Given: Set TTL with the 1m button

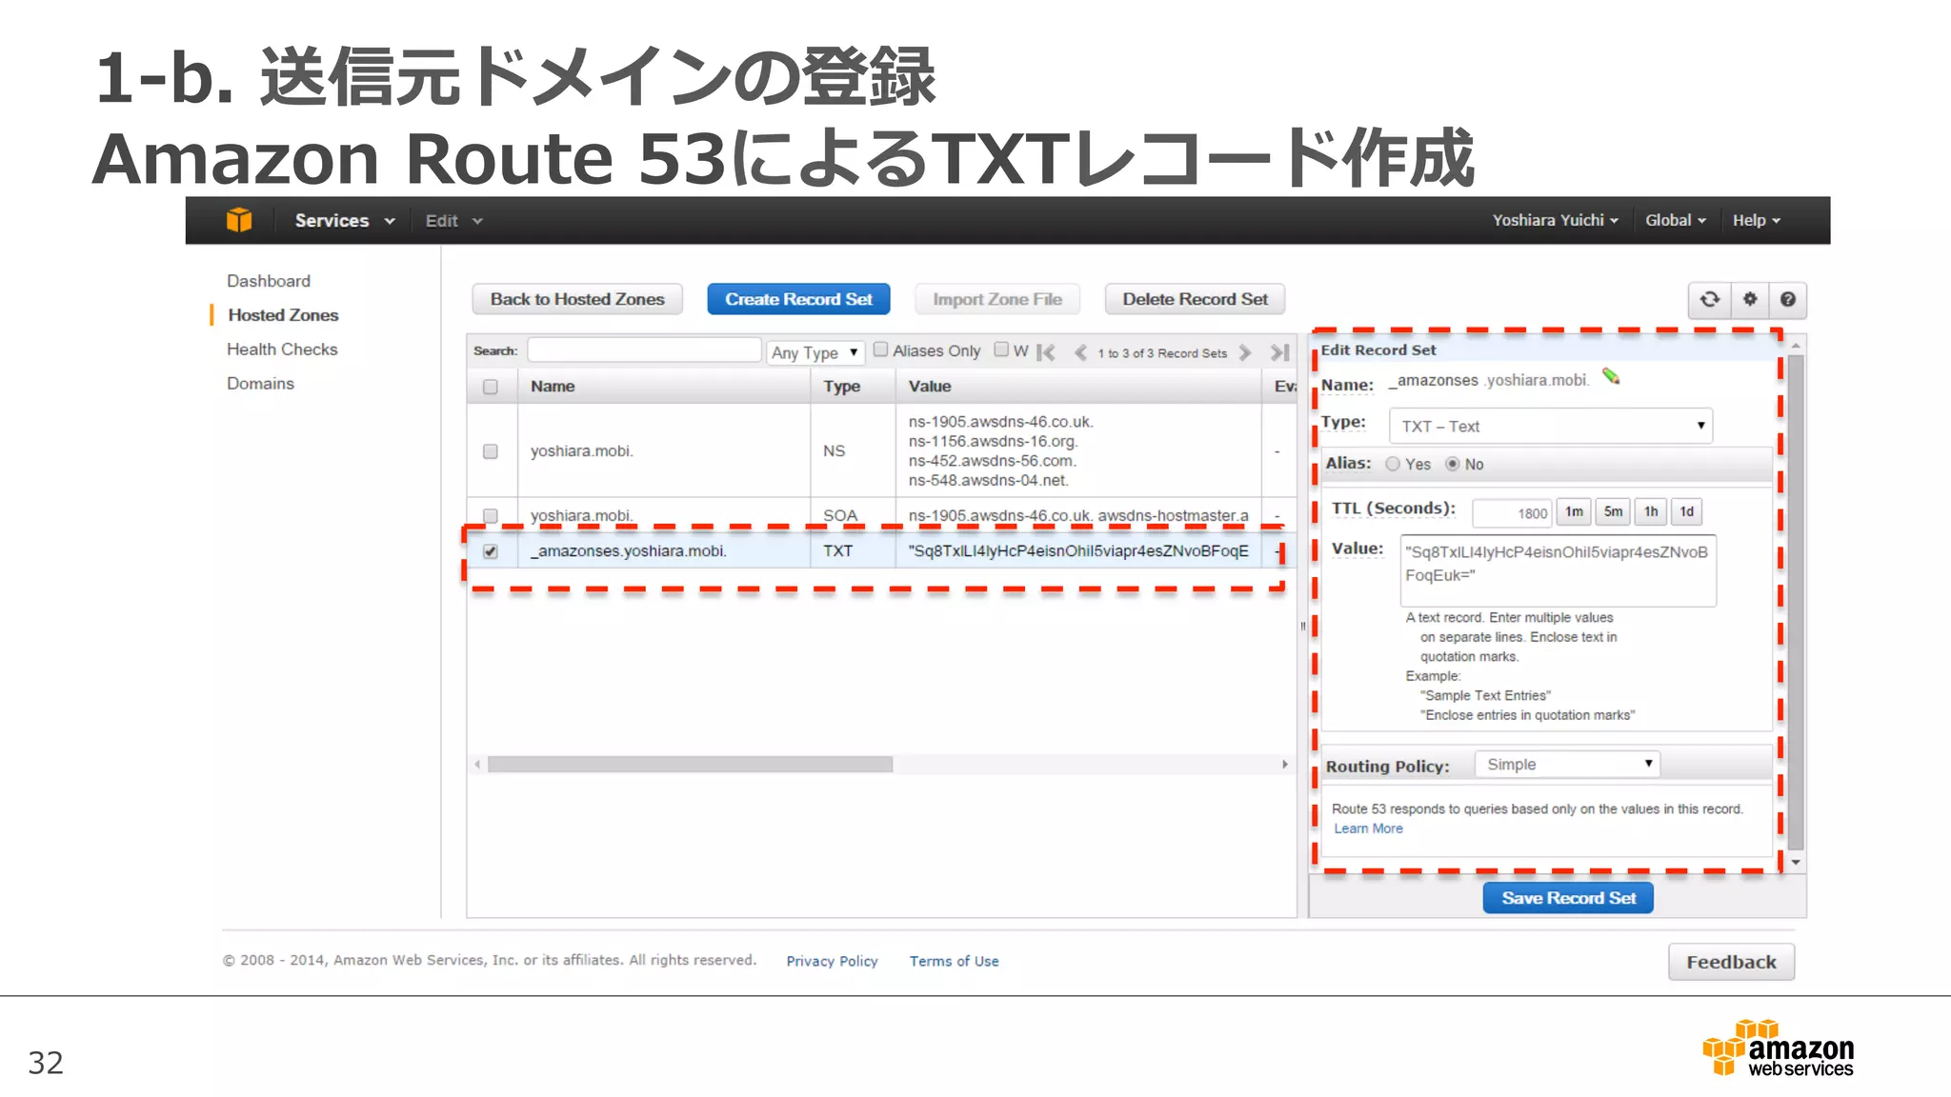Looking at the screenshot, I should (x=1574, y=511).
